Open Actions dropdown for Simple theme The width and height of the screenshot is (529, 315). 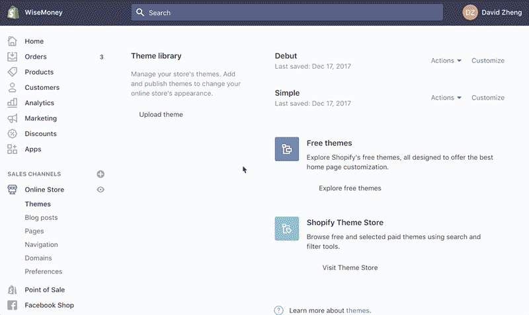[446, 98]
